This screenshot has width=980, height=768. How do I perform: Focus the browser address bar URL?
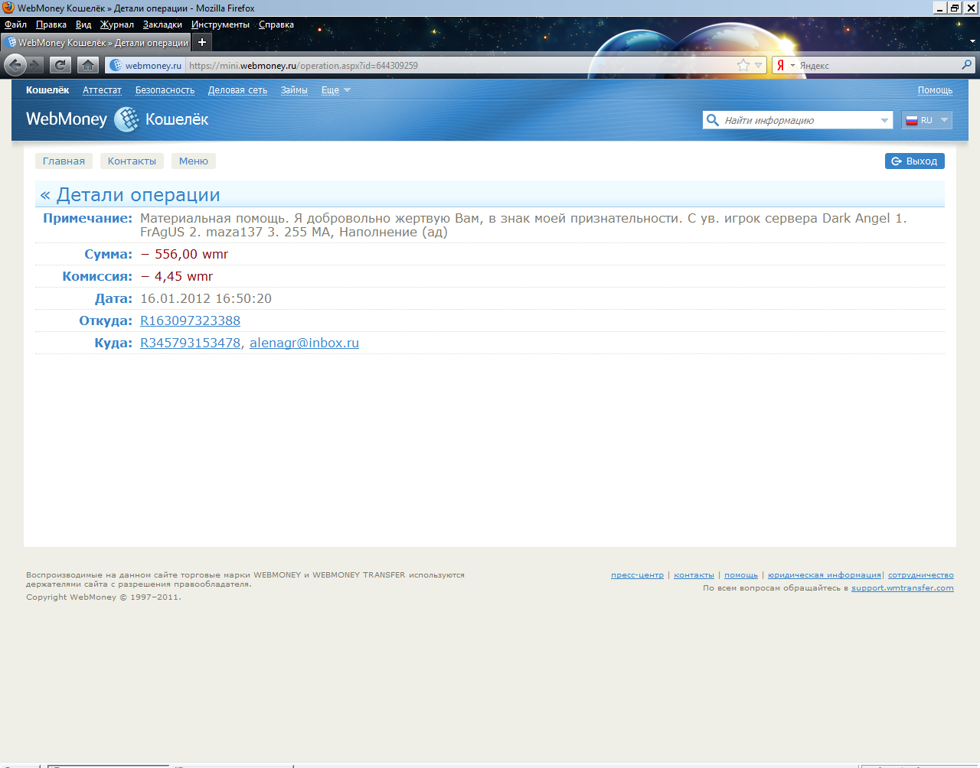(x=459, y=65)
